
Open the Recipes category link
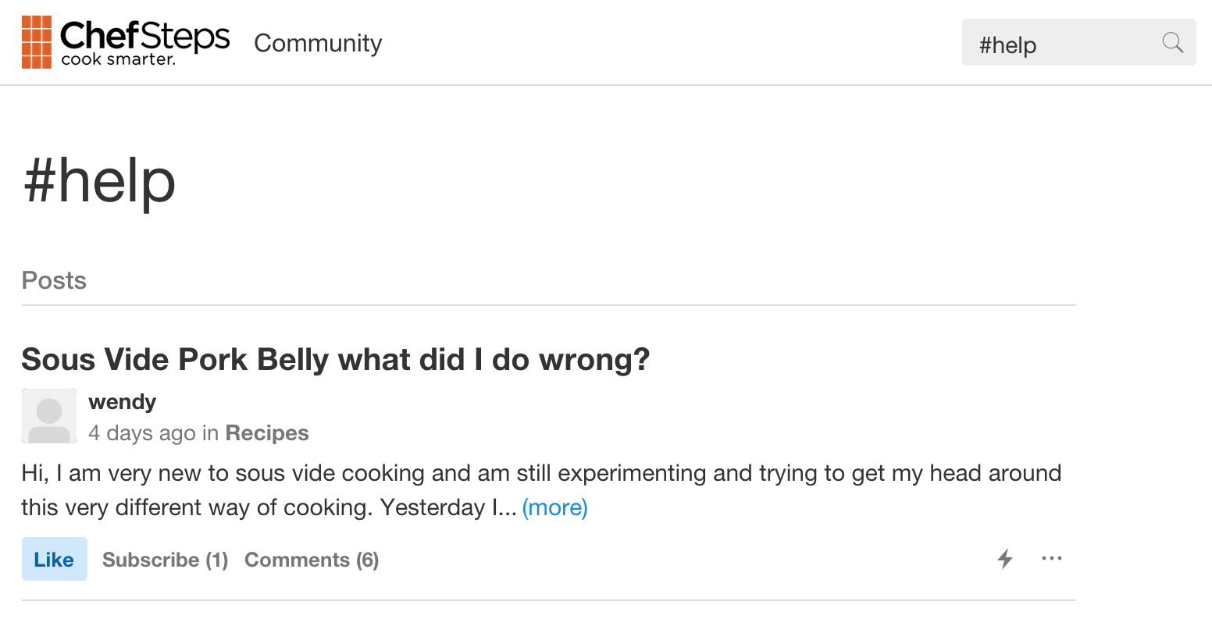(x=267, y=433)
